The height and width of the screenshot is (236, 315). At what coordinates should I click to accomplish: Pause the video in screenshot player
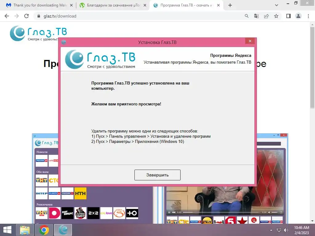pyautogui.click(x=169, y=212)
